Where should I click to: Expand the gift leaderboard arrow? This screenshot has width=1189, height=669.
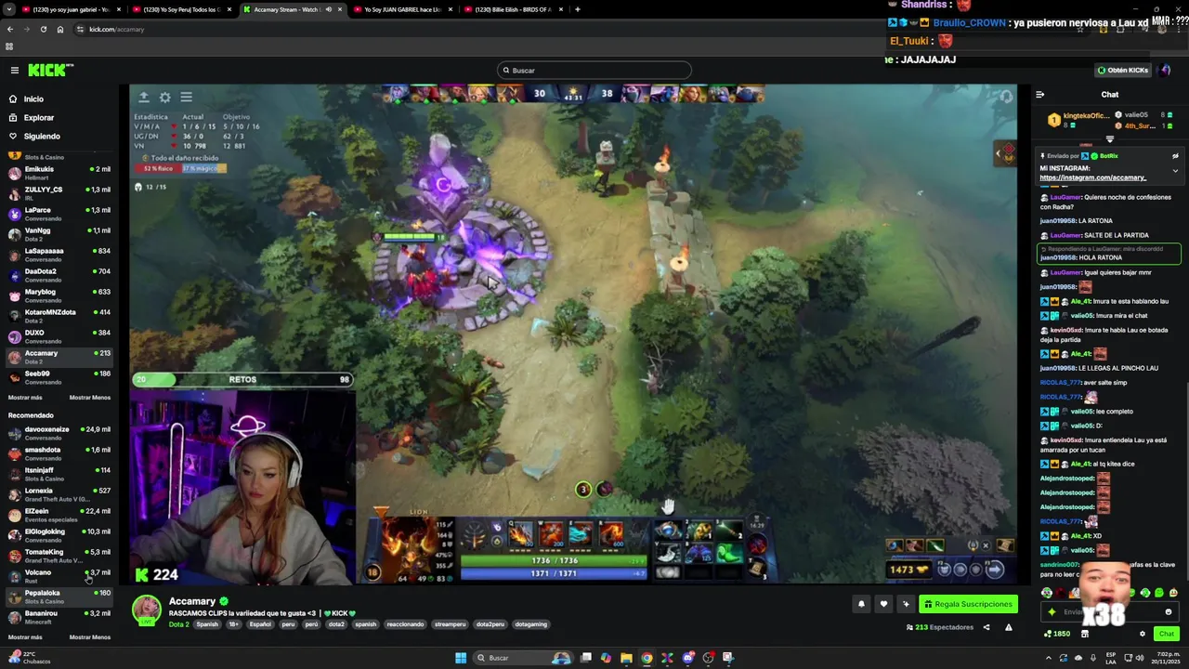pos(1109,138)
